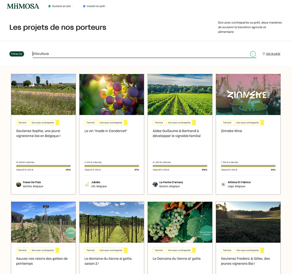This screenshot has height=274, width=292.
Task: Click Fosse De Paix avatar icon
Action: click(18, 184)
